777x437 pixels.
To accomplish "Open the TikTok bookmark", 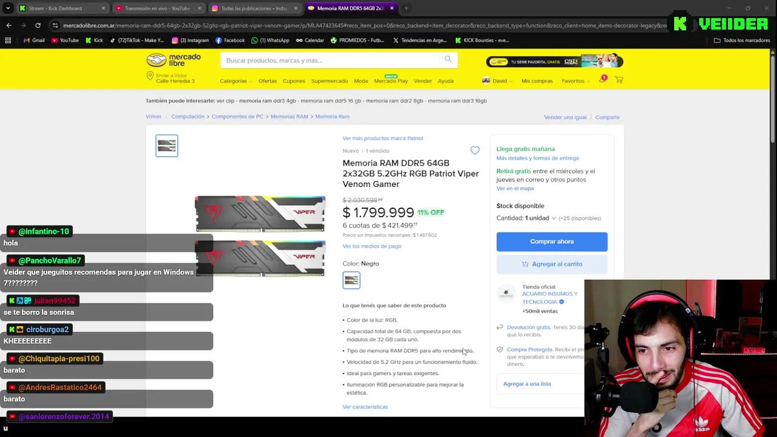I will tap(137, 40).
